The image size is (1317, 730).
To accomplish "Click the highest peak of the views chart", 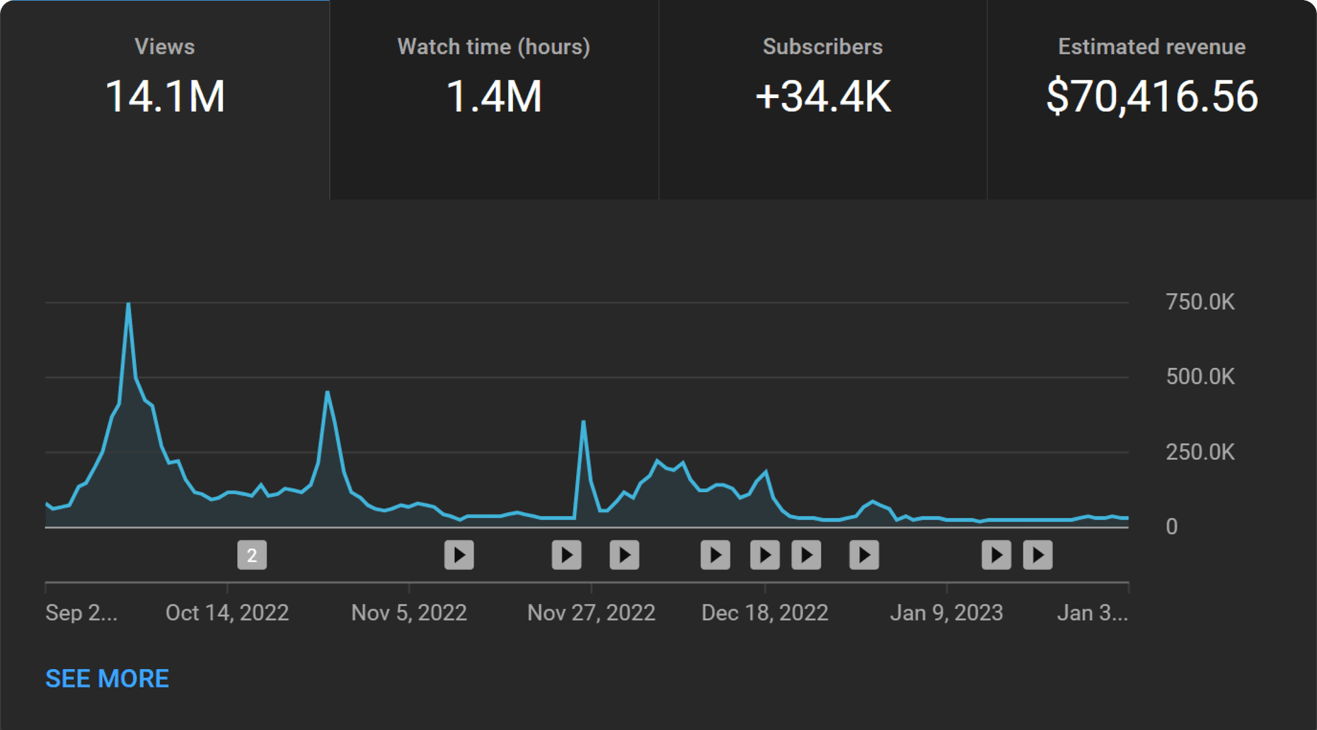I will pyautogui.click(x=128, y=304).
